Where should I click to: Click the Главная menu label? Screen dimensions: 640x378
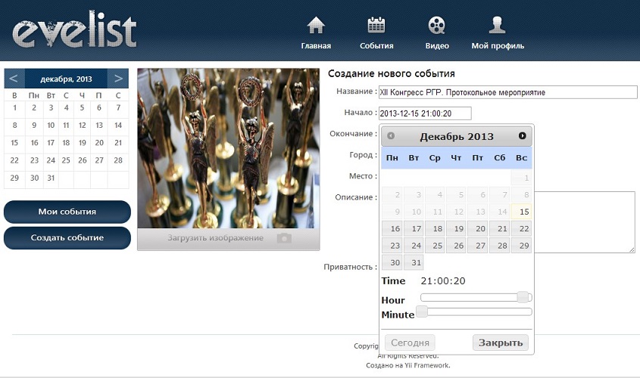click(x=316, y=46)
